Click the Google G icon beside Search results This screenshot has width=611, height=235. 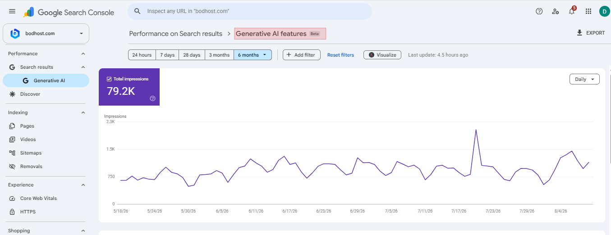click(12, 67)
